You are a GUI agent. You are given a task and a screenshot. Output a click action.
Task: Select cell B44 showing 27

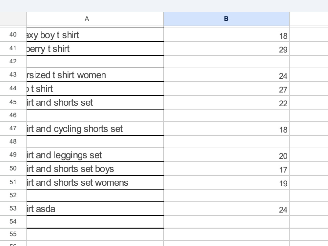click(226, 89)
